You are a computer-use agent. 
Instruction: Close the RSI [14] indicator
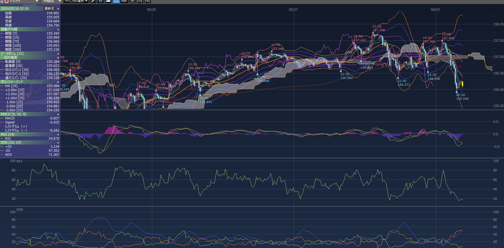[x=58, y=135]
